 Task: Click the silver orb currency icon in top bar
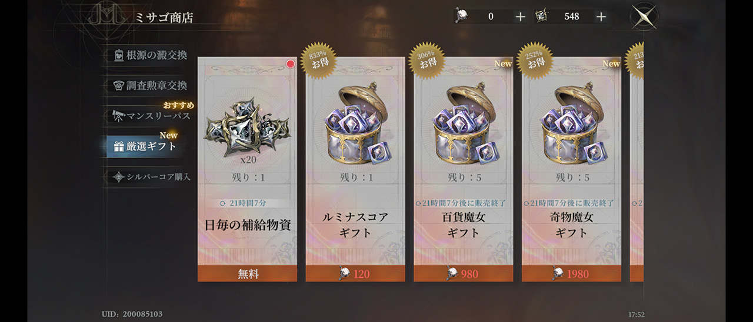pos(463,16)
